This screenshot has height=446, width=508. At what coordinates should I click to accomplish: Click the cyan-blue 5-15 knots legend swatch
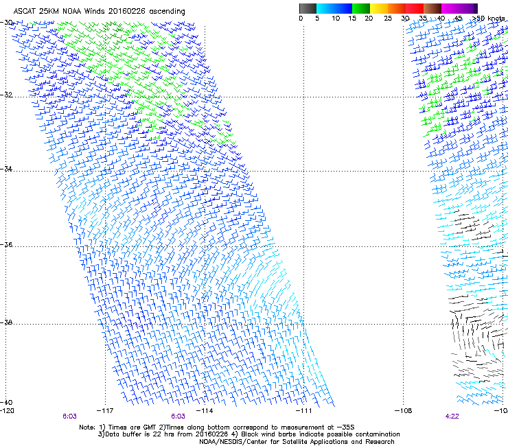point(334,8)
